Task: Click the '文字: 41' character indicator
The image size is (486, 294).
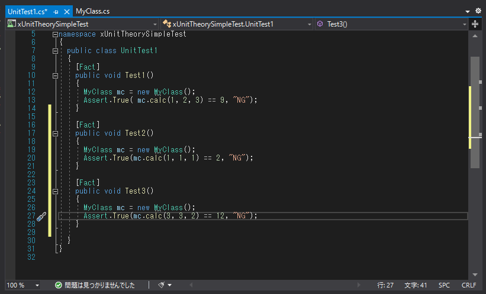Action: 416,285
